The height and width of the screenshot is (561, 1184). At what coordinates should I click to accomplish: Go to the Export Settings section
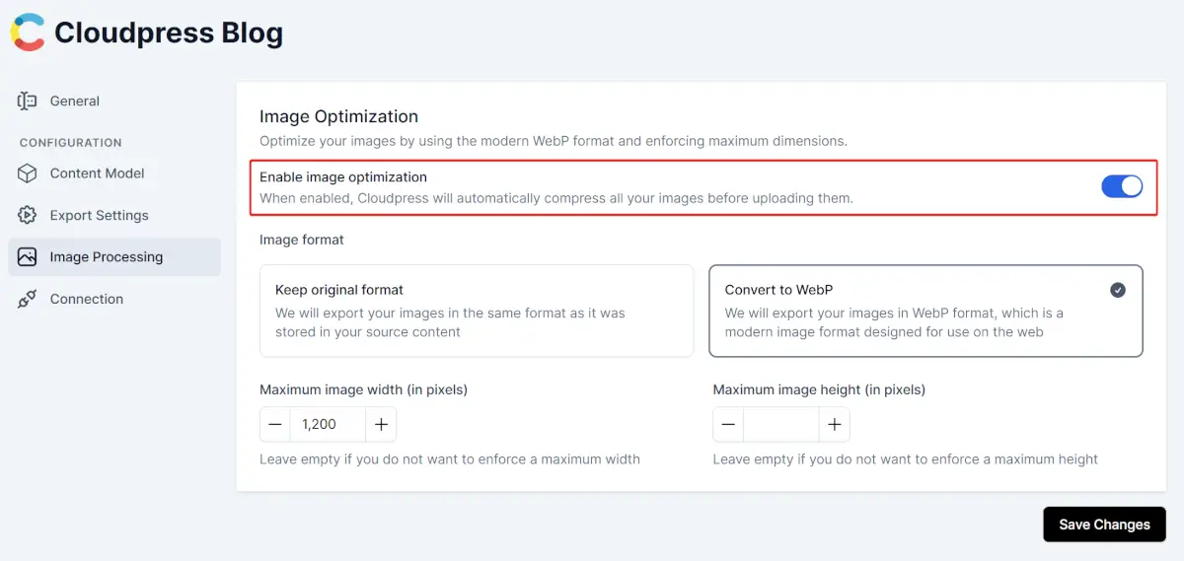[99, 215]
